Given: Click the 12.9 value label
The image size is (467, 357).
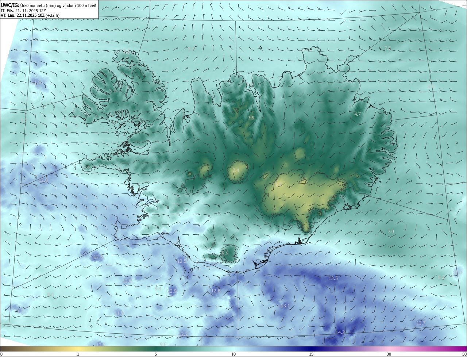Looking at the screenshot, I should coord(172,291).
